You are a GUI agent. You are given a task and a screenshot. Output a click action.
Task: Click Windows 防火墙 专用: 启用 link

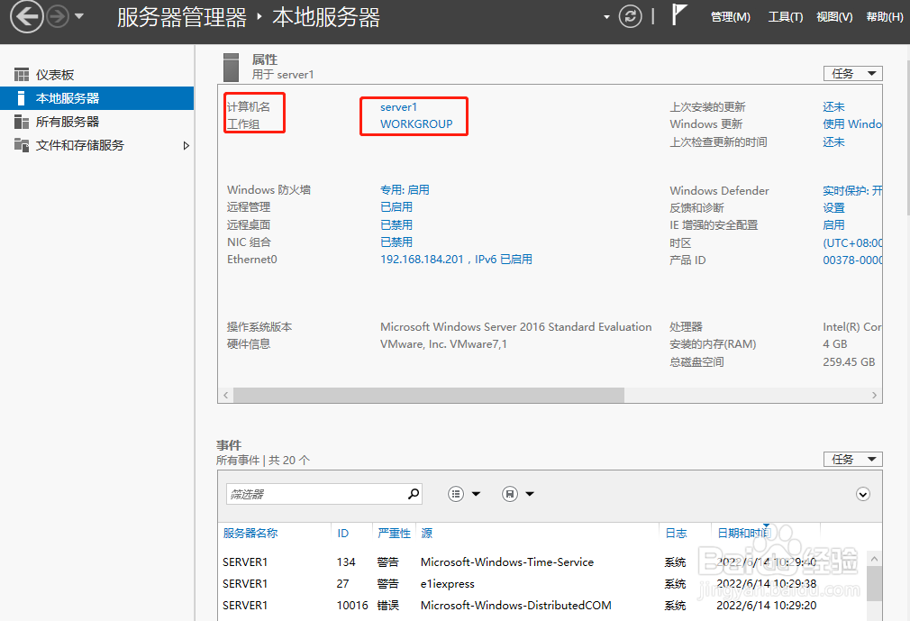pyautogui.click(x=405, y=190)
